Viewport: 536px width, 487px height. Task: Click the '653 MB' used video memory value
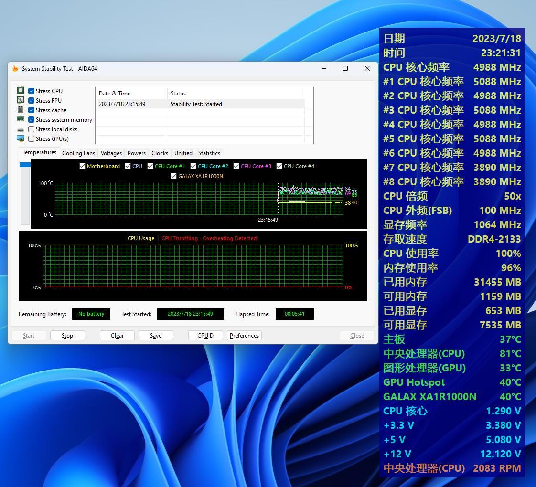click(x=503, y=311)
